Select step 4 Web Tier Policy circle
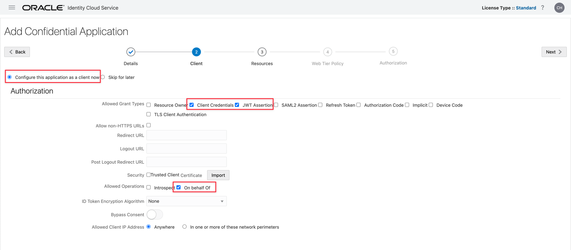Viewport: 571px width, 250px height. point(328,52)
